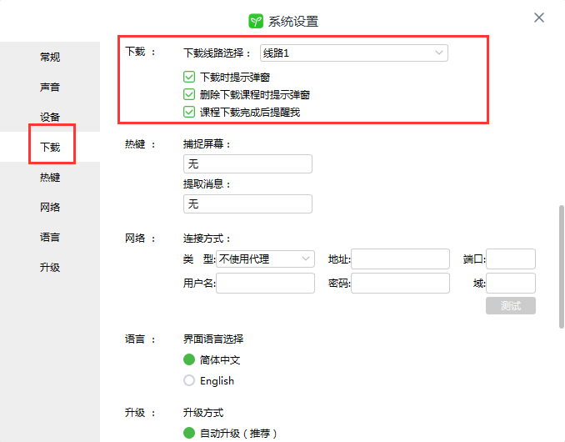The width and height of the screenshot is (565, 442).
Task: Toggle the 下载时提示弹窗 checkbox
Action: tap(189, 77)
